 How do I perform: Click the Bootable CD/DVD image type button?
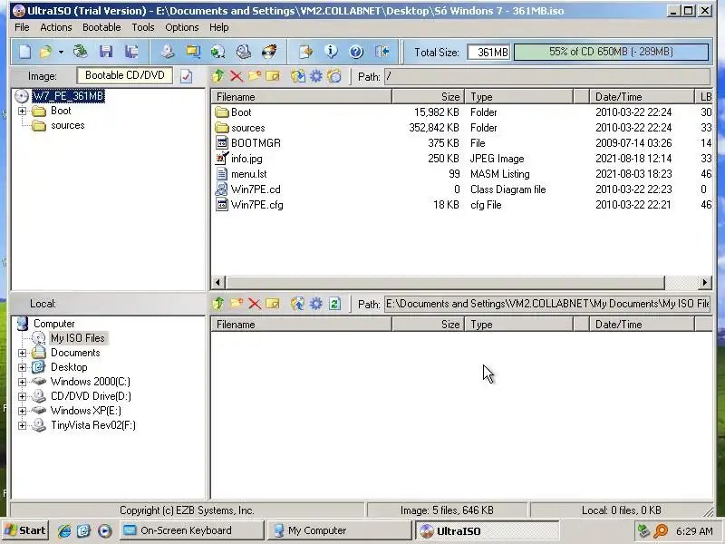125,75
